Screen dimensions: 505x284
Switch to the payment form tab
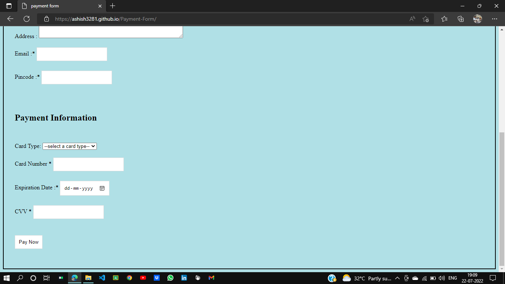click(x=62, y=6)
